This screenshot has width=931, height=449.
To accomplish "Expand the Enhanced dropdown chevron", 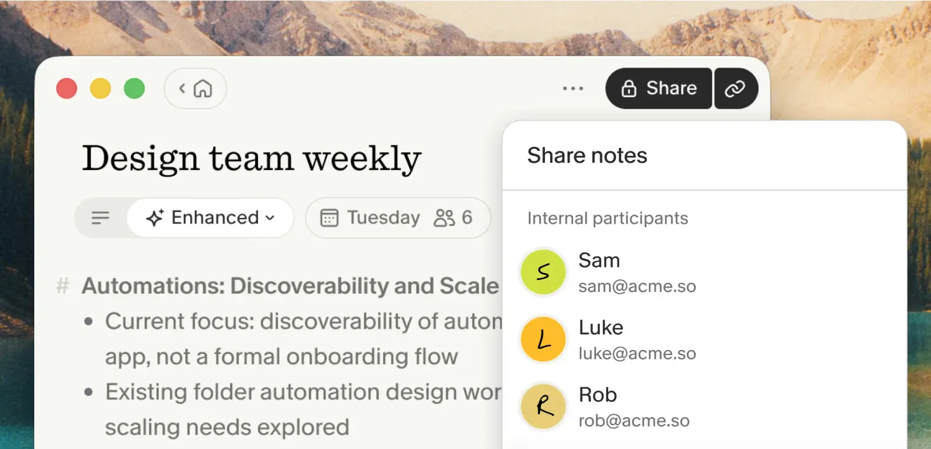I will pos(270,218).
